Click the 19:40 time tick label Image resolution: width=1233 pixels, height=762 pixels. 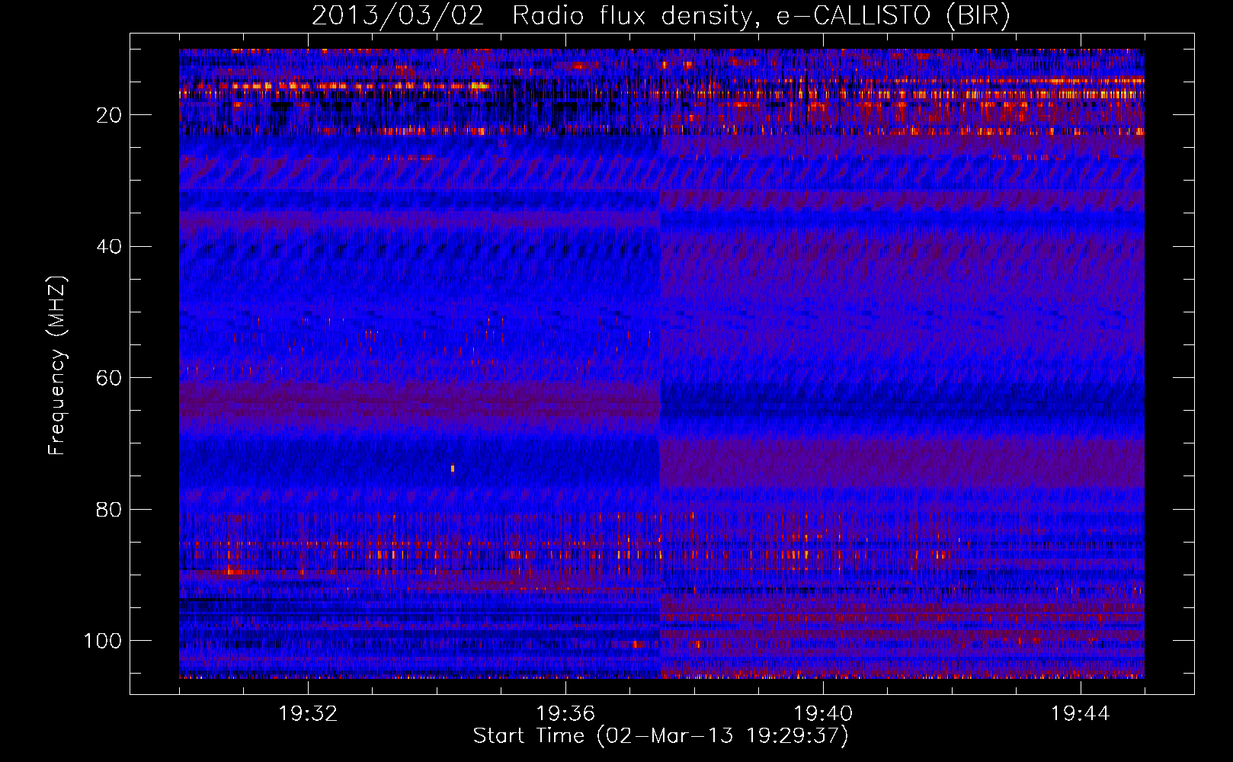click(823, 714)
